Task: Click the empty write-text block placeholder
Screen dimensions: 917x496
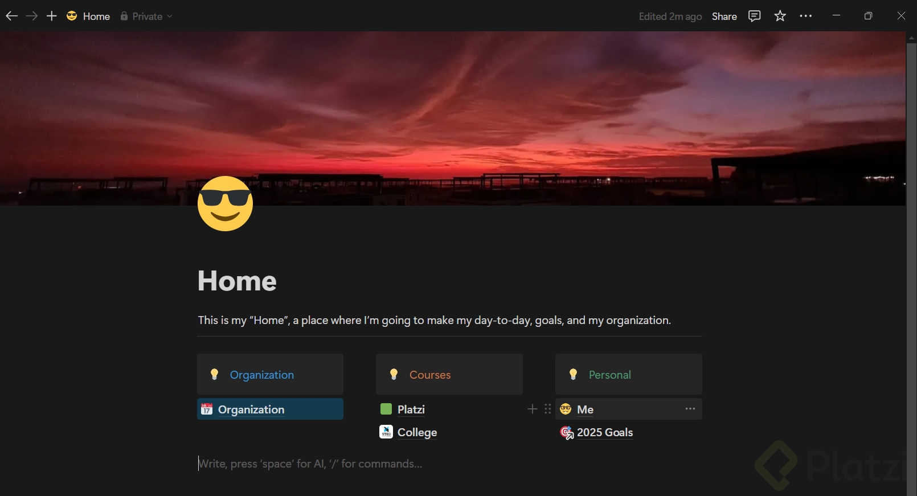Action: coord(310,464)
